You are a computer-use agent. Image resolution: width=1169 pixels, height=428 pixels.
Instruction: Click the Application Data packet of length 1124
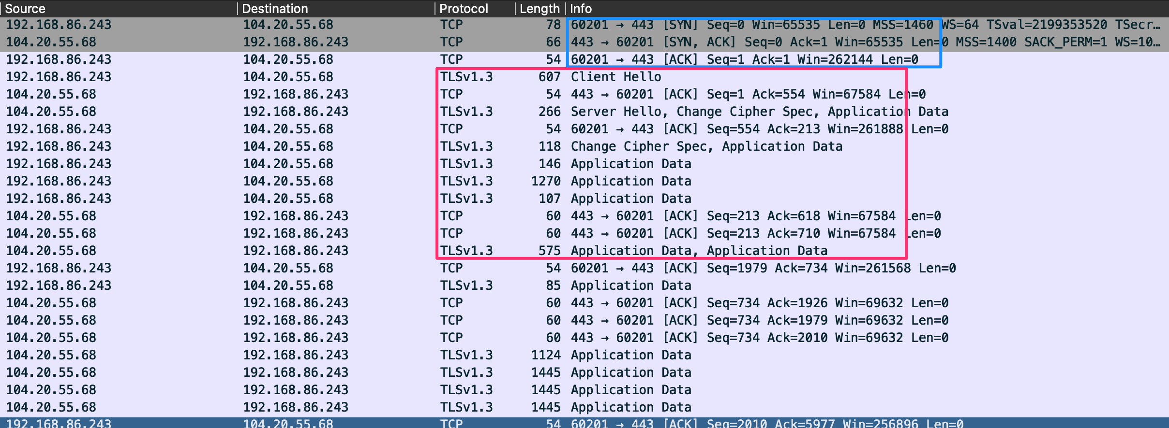[631, 355]
